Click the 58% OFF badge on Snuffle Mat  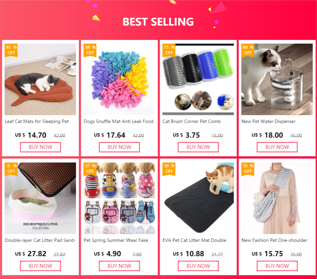click(90, 50)
